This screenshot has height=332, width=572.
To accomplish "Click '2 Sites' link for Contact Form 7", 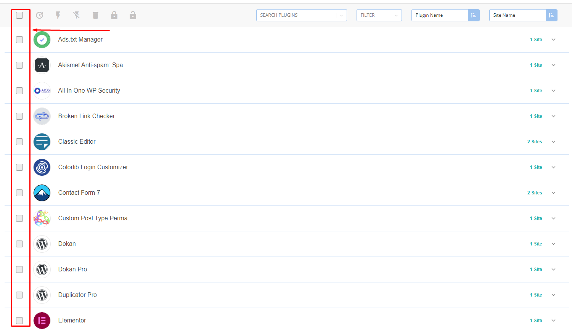I will (x=535, y=193).
